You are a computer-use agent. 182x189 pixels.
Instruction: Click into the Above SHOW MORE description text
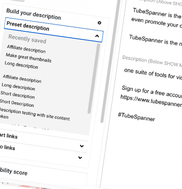click(156, 18)
